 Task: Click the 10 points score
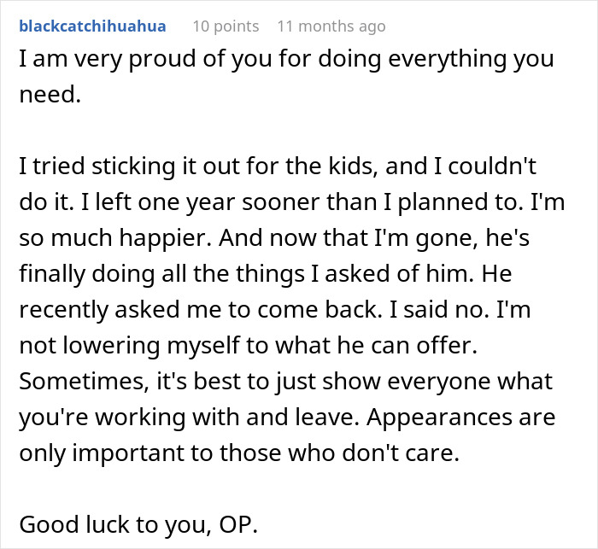(226, 26)
